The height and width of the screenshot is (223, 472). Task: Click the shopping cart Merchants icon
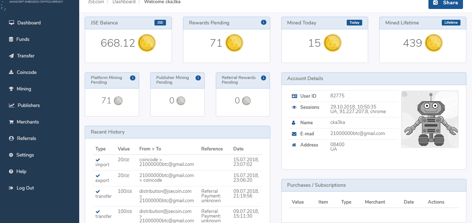(11, 122)
